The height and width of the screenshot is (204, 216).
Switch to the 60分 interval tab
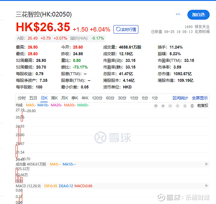click(110, 98)
